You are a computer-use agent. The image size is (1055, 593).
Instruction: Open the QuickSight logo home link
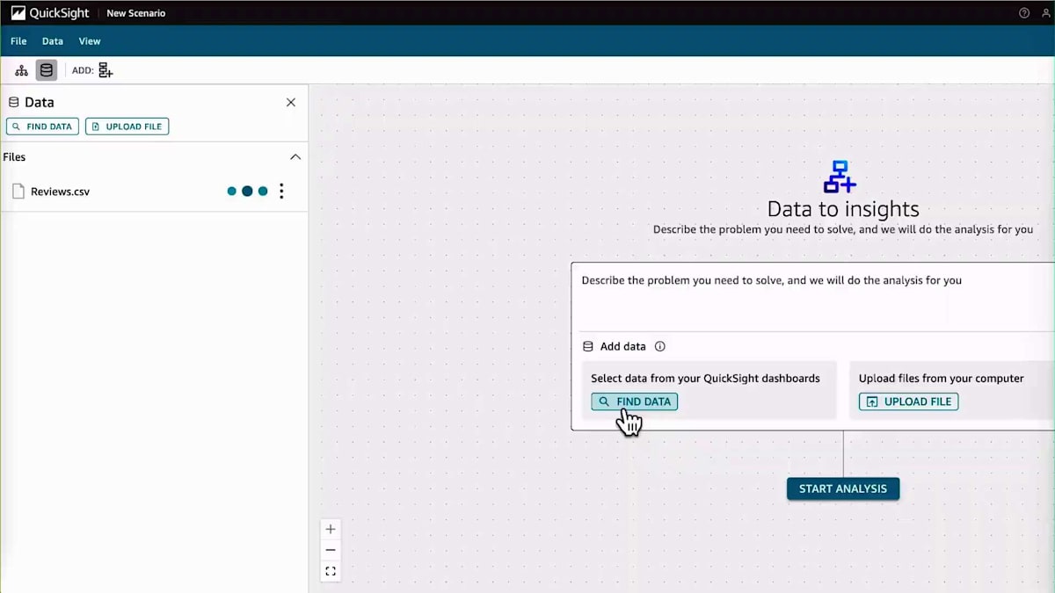point(49,13)
